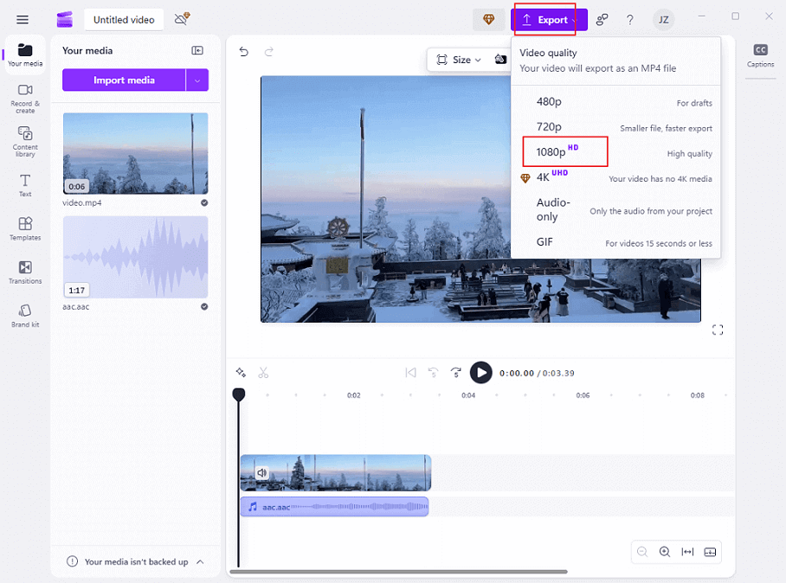
Task: Click the cloud backup off icon
Action: [182, 19]
